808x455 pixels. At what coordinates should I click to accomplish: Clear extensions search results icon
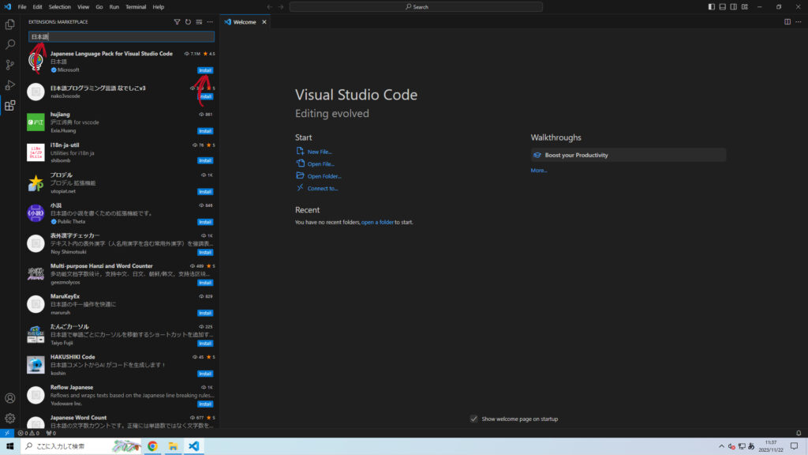(199, 22)
